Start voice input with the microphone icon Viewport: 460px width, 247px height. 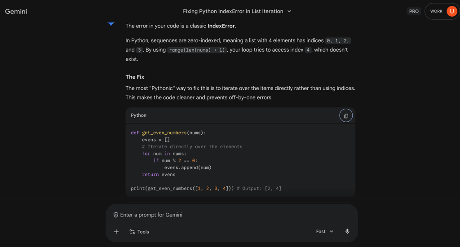coord(347,231)
